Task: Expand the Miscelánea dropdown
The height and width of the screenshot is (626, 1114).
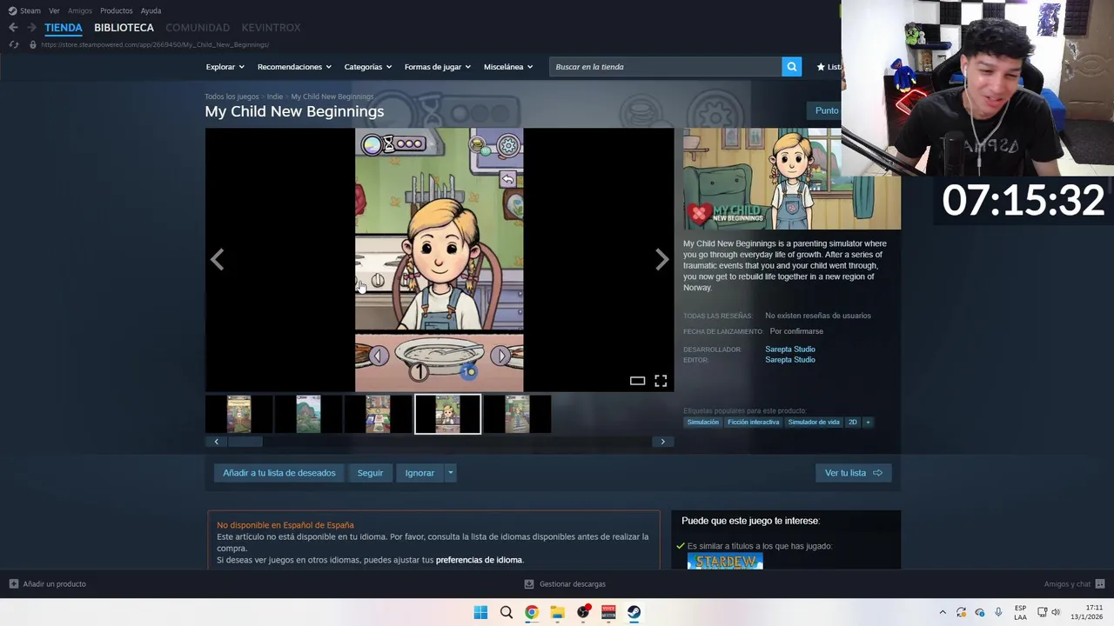Action: click(508, 67)
